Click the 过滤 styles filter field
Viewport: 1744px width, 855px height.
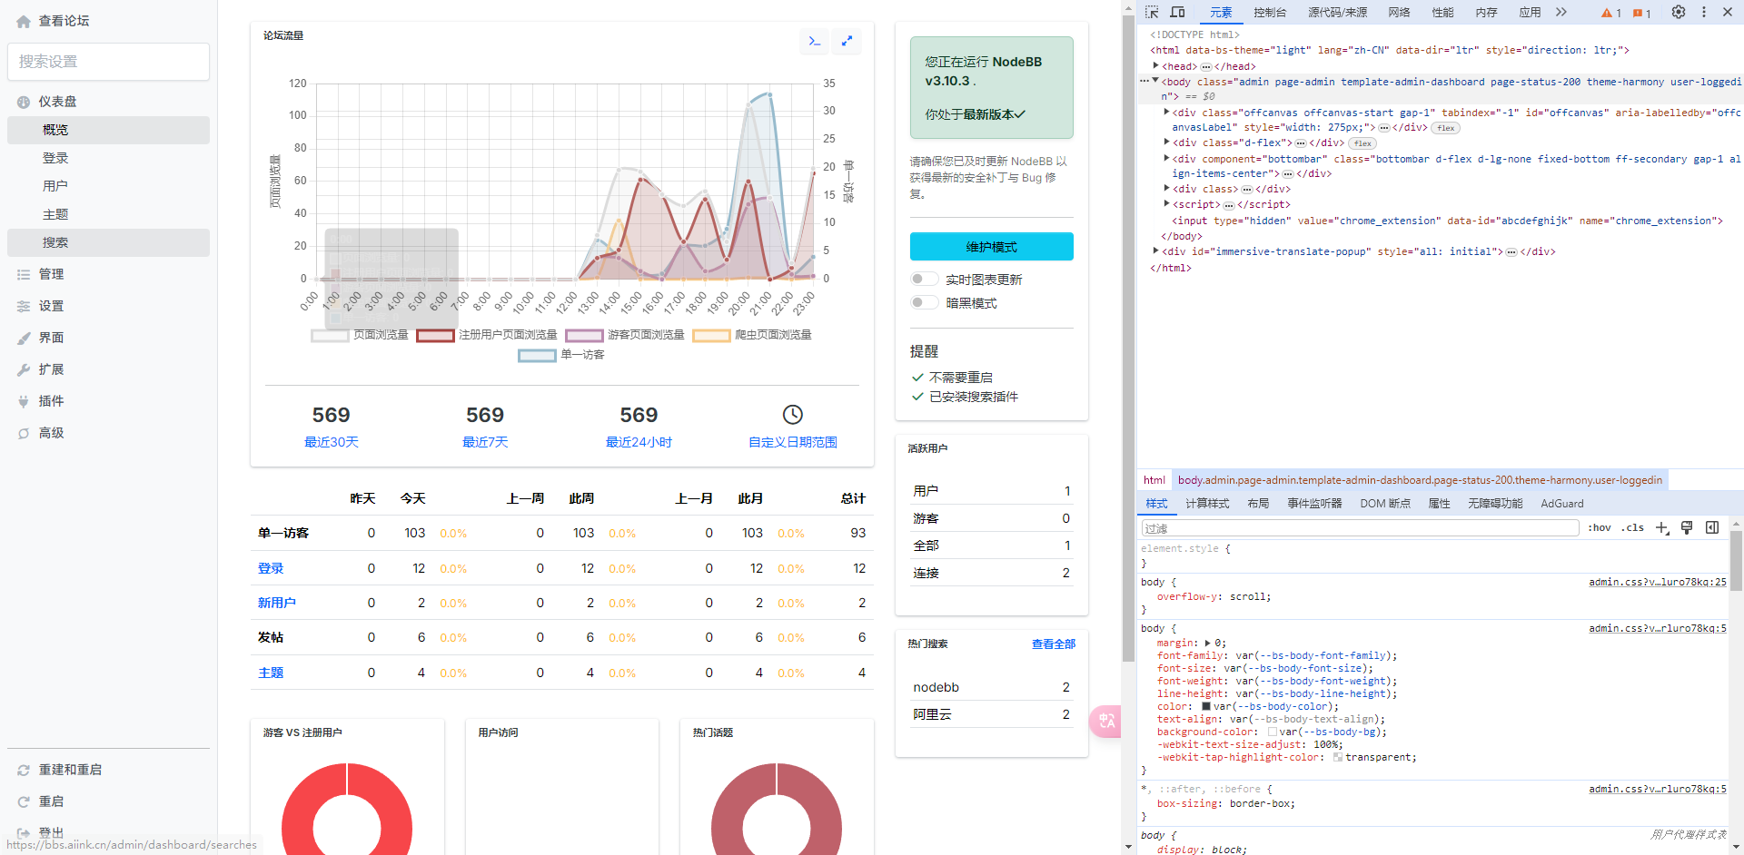[1359, 528]
